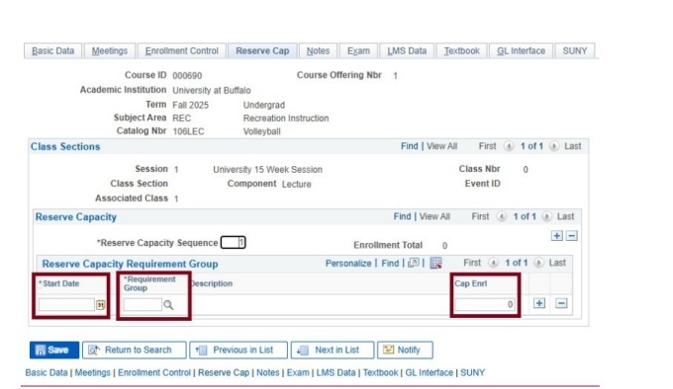Click Return to Search button
Viewport: 673px width, 389px height.
click(135, 350)
